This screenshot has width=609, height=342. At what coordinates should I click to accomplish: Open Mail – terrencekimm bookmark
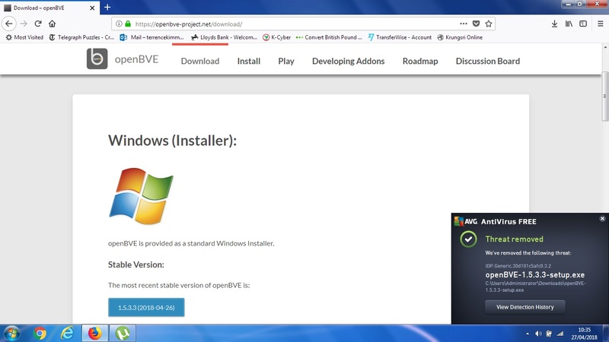pos(151,37)
